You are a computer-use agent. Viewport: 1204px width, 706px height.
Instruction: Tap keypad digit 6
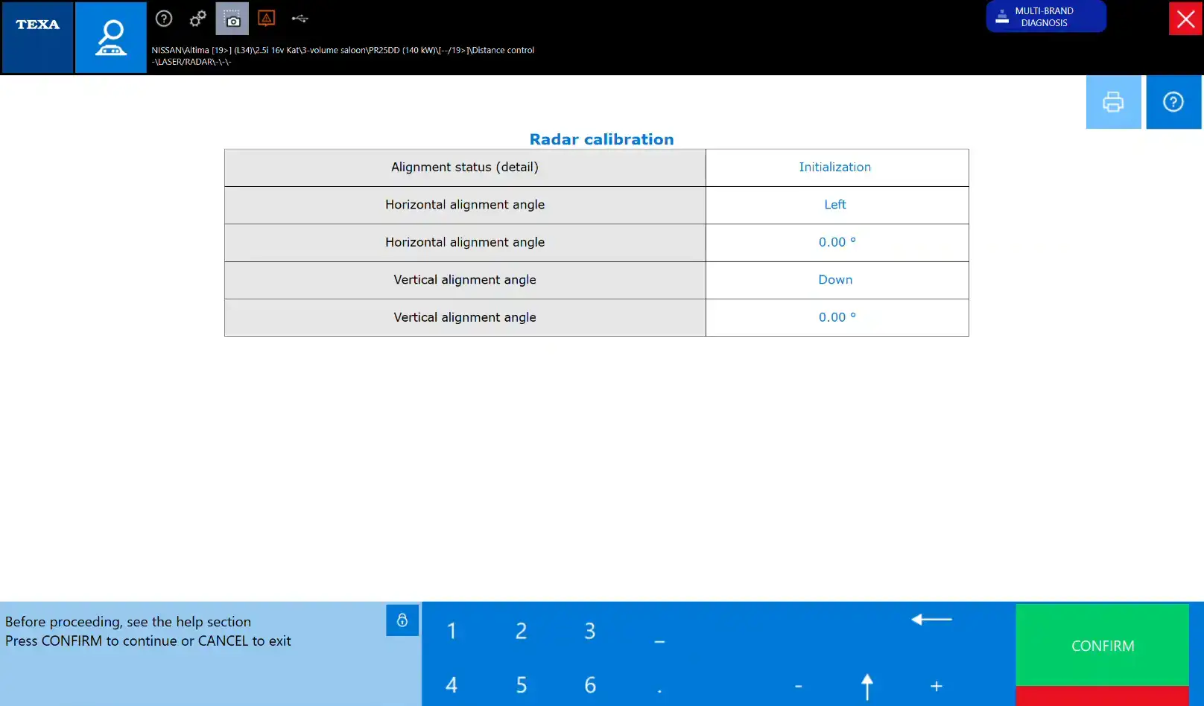[x=590, y=685]
